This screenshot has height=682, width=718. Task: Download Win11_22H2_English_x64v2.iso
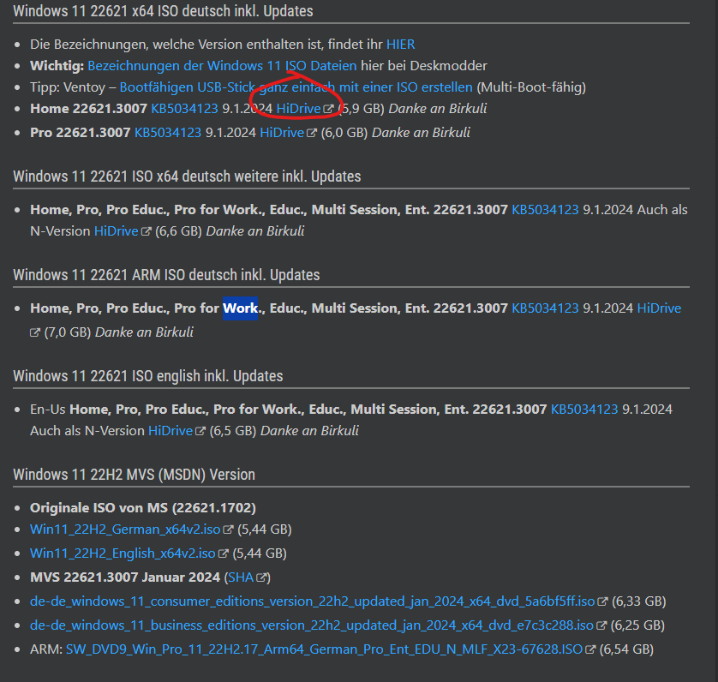123,553
